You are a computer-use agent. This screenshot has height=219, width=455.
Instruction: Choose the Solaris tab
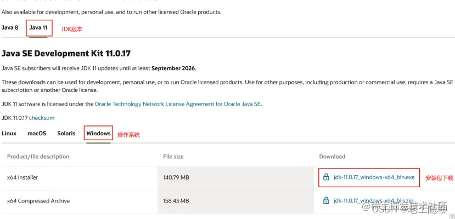coord(66,134)
